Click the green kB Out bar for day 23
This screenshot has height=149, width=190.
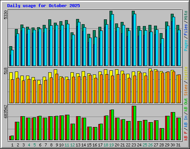pos(135,123)
